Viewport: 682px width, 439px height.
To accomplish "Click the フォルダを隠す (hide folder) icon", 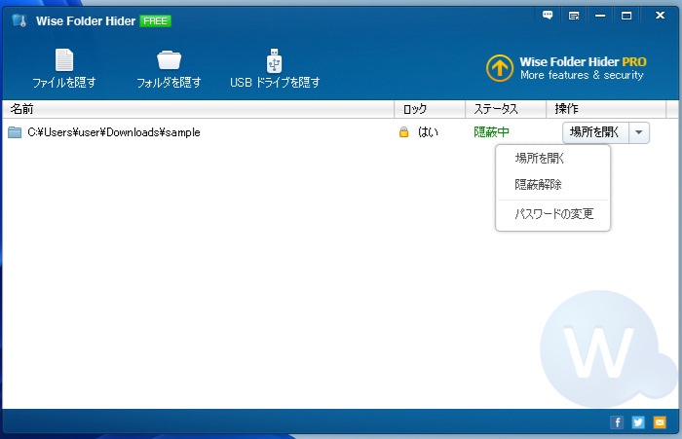I will 169,60.
